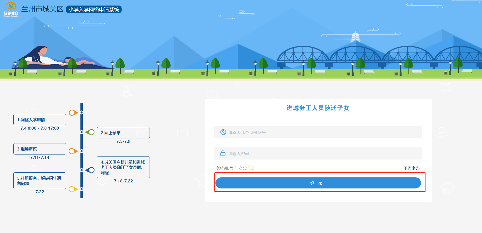The width and height of the screenshot is (482, 233).
Task: Click the lock icon in password field
Action: [x=223, y=153]
